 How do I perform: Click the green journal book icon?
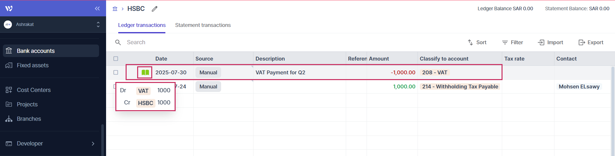click(x=145, y=72)
